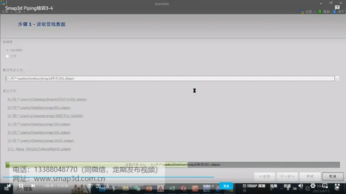Click the 取消 cancel button
This screenshot has width=346, height=194.
[x=332, y=176]
